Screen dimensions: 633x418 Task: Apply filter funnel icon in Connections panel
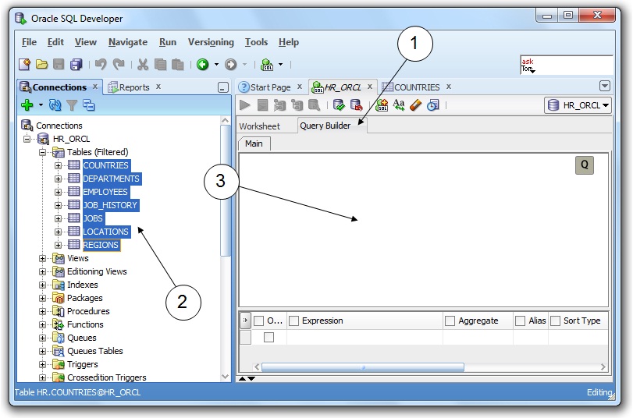click(x=72, y=105)
